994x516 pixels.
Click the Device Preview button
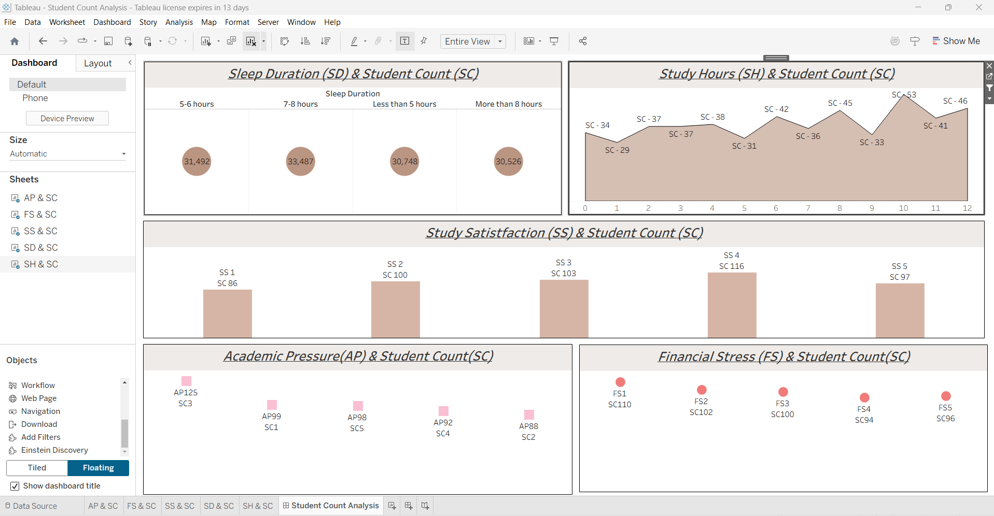(x=67, y=119)
